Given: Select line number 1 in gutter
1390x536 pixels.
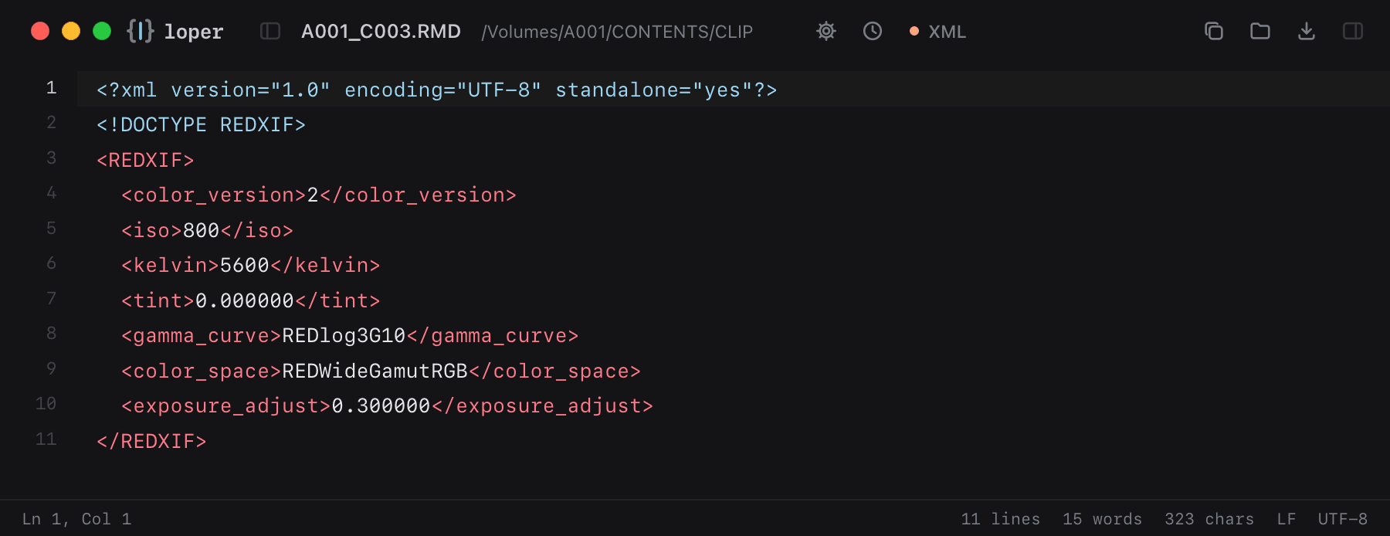Looking at the screenshot, I should click(x=51, y=88).
